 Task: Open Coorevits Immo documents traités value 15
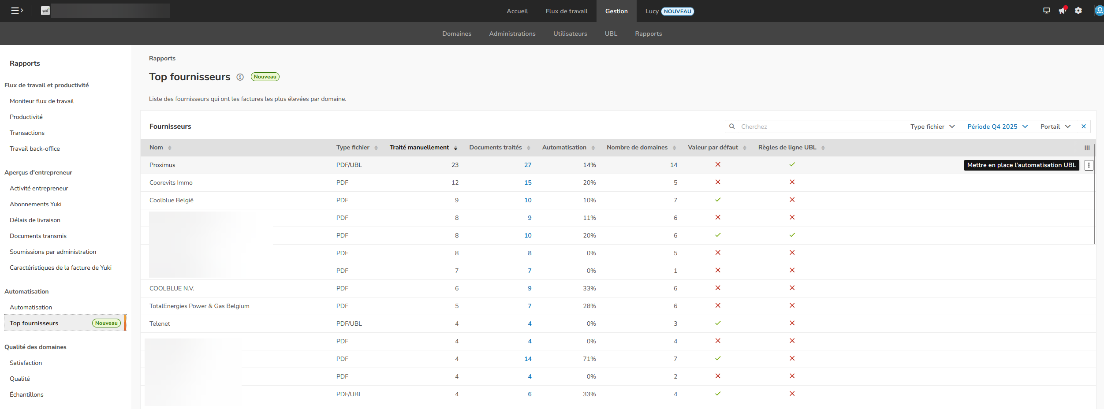[x=528, y=182]
